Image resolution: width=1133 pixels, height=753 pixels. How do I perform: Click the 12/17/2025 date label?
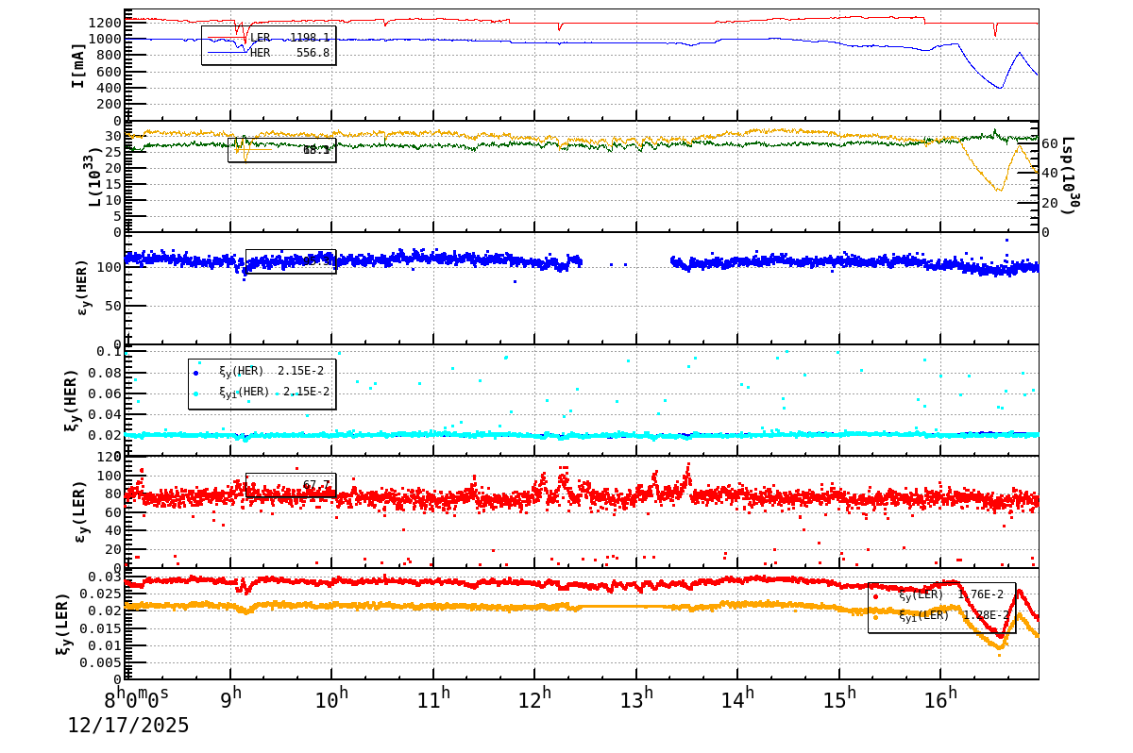coord(128,726)
